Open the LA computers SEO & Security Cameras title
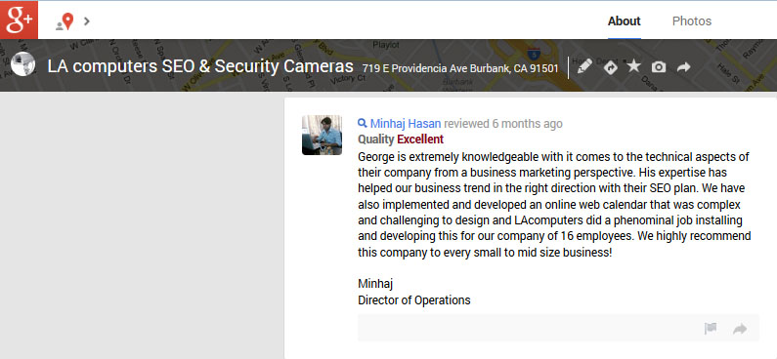Viewport: 777px width, 359px height. tap(200, 66)
